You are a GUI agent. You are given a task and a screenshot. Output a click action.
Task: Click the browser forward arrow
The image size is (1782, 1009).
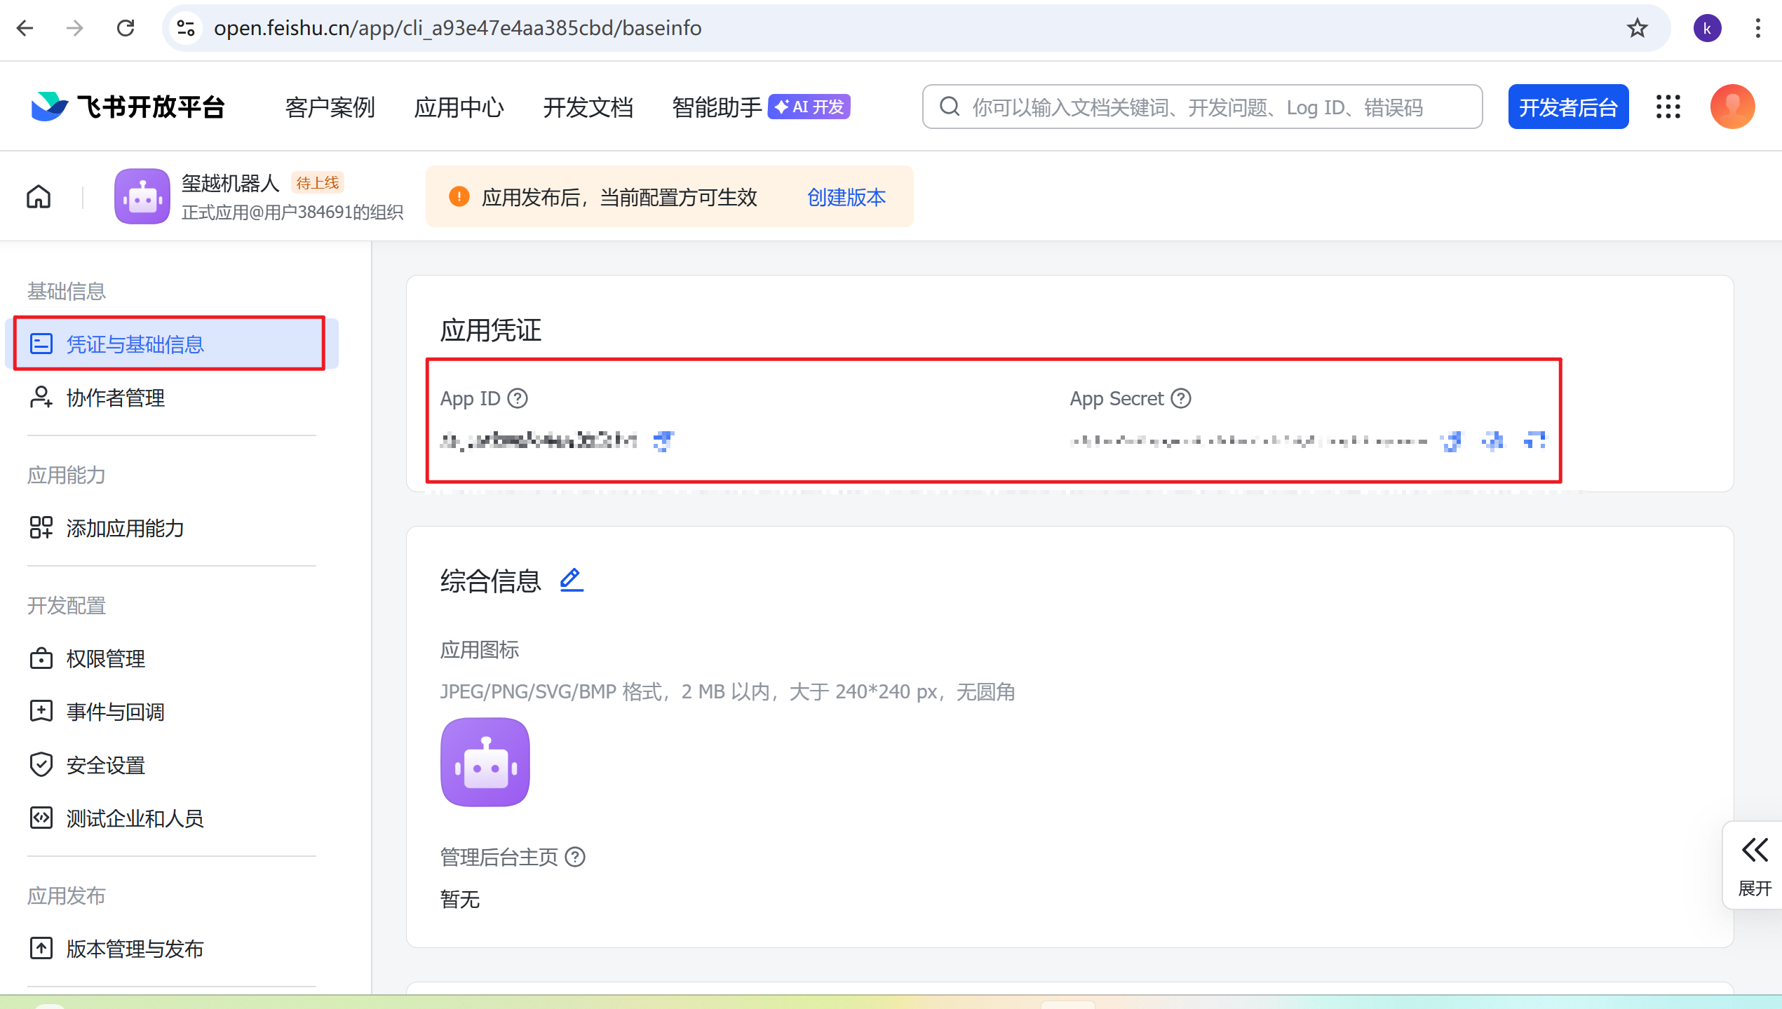coord(75,28)
